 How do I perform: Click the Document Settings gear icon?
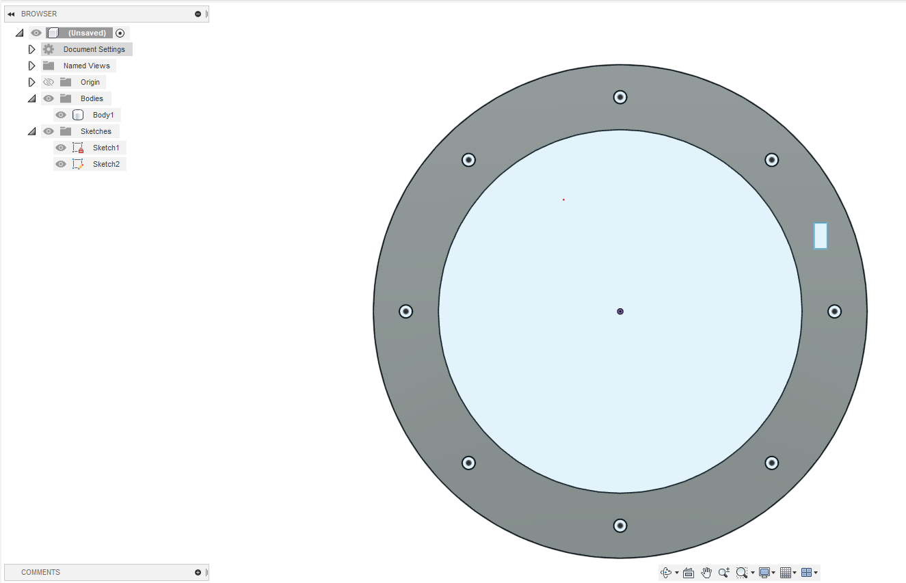pyautogui.click(x=49, y=49)
